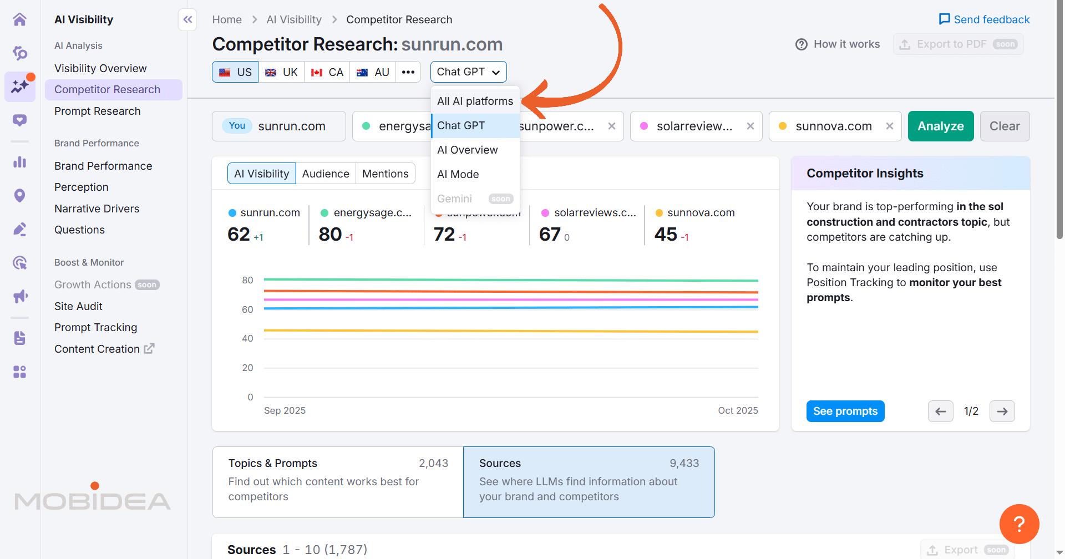Switch the market to UK

(x=281, y=72)
